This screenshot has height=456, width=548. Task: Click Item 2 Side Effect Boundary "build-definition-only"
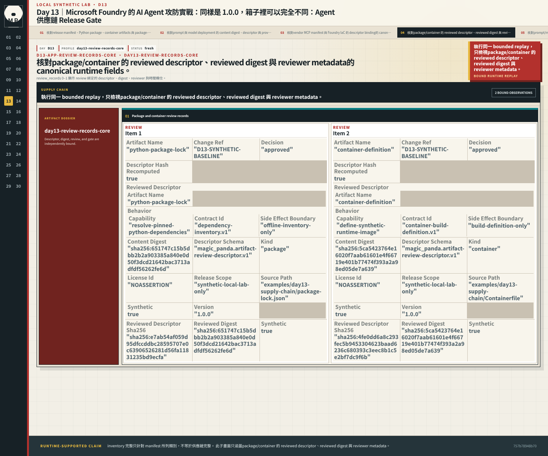(x=499, y=226)
